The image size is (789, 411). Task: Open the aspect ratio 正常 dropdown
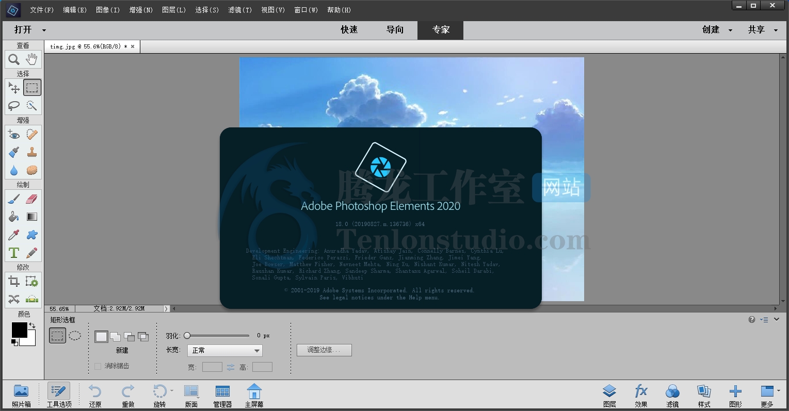[x=225, y=351]
